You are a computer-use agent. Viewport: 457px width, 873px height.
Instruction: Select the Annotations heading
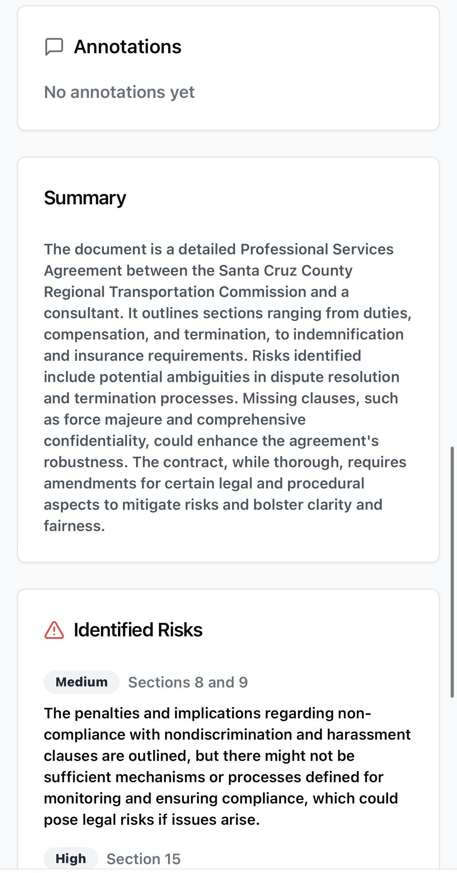coord(128,47)
